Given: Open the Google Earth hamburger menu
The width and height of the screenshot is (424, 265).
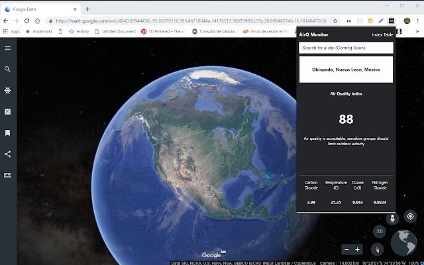Looking at the screenshot, I should 7,48.
